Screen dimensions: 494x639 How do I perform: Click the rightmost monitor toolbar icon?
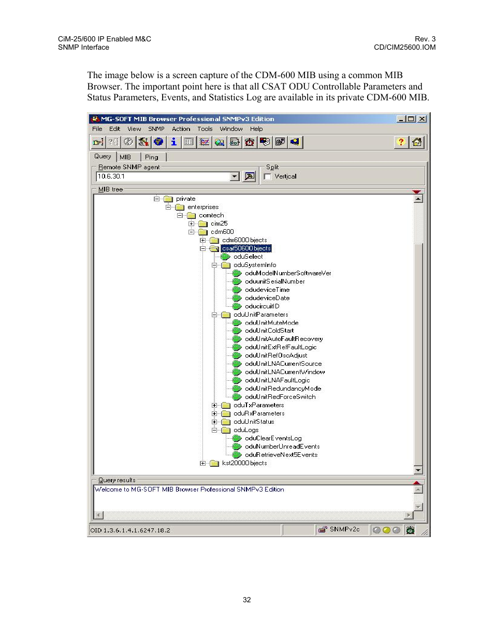click(295, 142)
